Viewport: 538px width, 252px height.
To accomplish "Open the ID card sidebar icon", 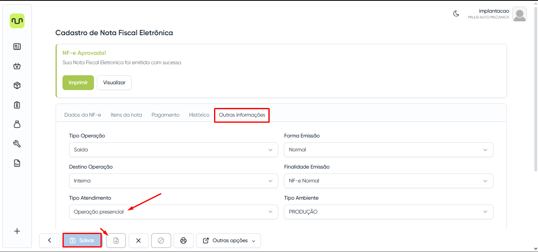I will coord(17,47).
